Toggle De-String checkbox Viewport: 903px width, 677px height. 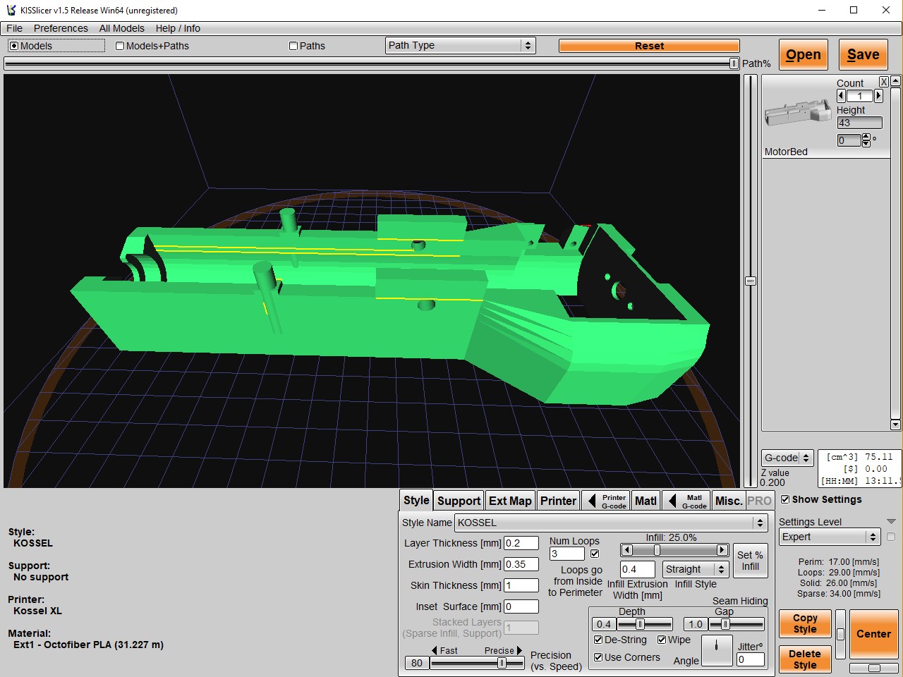pyautogui.click(x=598, y=640)
